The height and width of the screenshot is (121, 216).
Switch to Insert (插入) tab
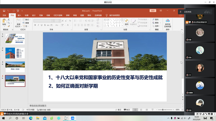click(x=20, y=15)
